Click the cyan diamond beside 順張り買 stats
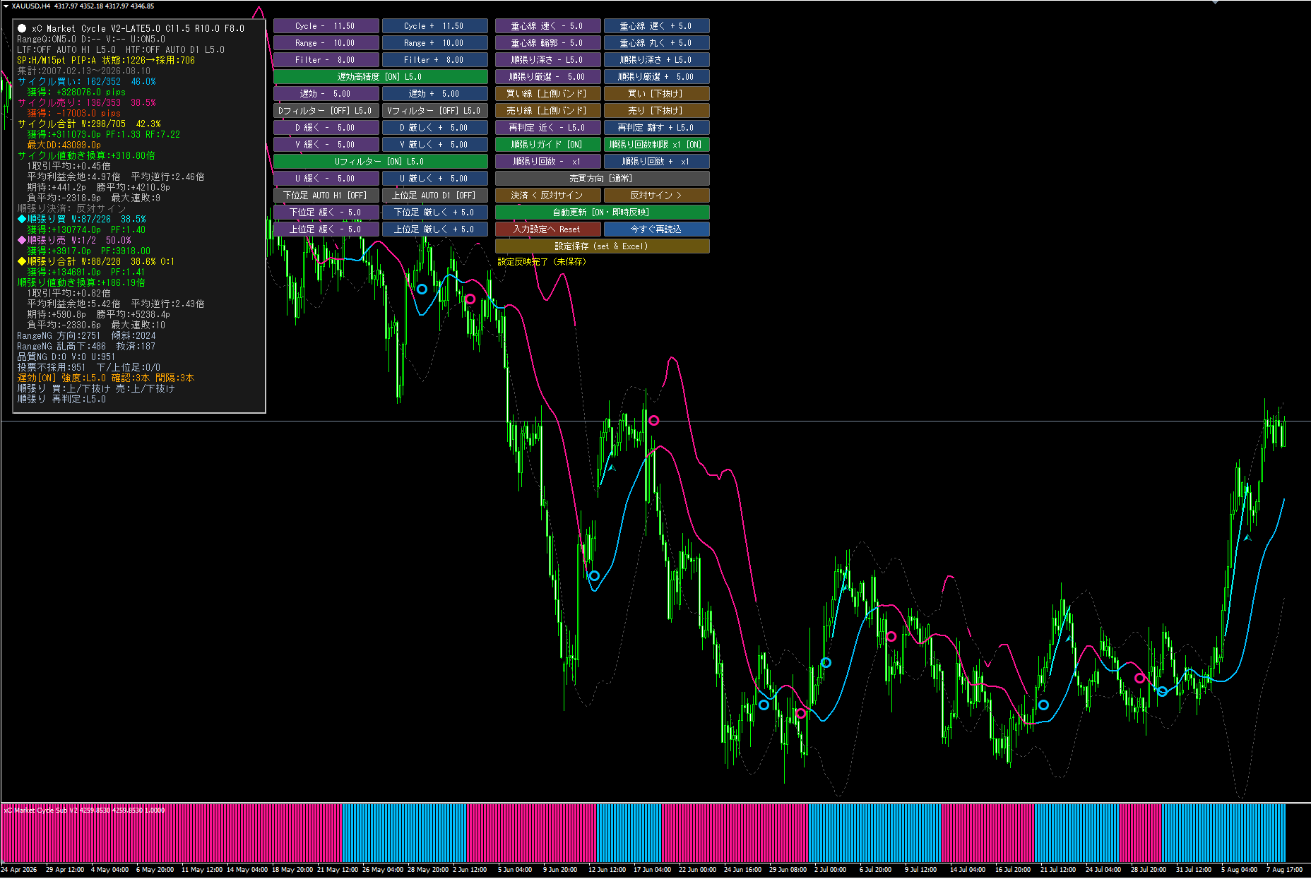This screenshot has height=879, width=1311. tap(22, 219)
